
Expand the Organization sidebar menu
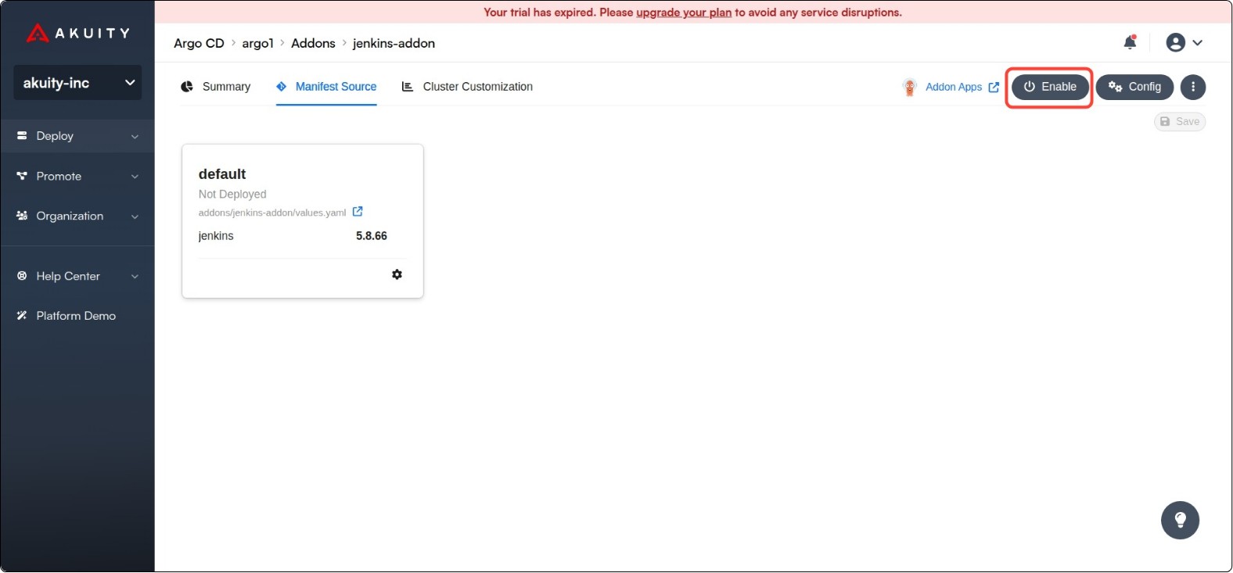tap(77, 216)
